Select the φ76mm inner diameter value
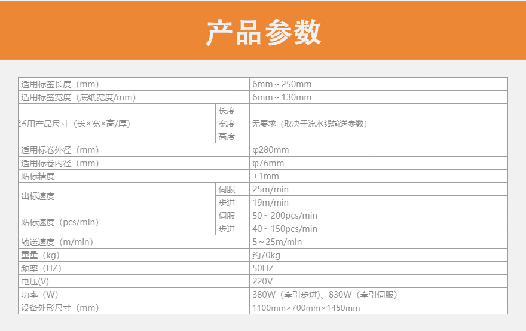Viewport: 526px width, 331px height. pyautogui.click(x=268, y=163)
